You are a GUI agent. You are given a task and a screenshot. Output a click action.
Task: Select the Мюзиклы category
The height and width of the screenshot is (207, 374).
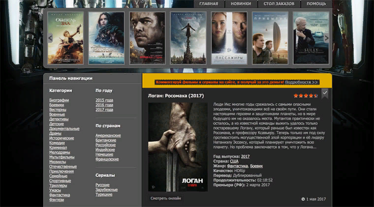(58, 162)
